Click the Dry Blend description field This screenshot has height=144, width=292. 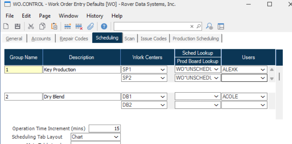(82, 97)
